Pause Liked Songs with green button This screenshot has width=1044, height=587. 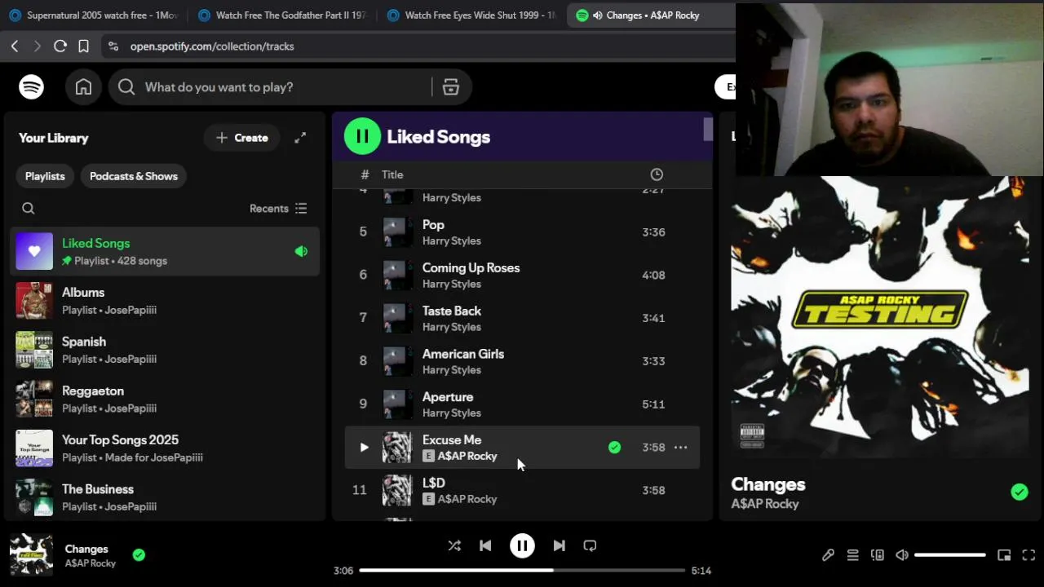362,136
